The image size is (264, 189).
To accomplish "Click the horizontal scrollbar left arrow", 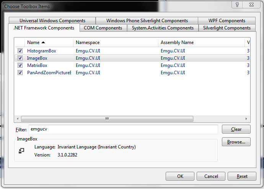I will [18, 119].
